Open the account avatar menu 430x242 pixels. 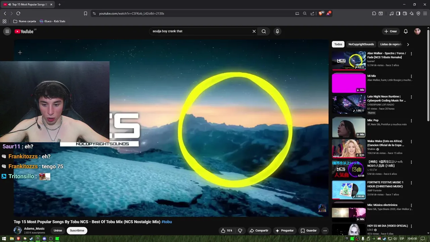tap(417, 31)
